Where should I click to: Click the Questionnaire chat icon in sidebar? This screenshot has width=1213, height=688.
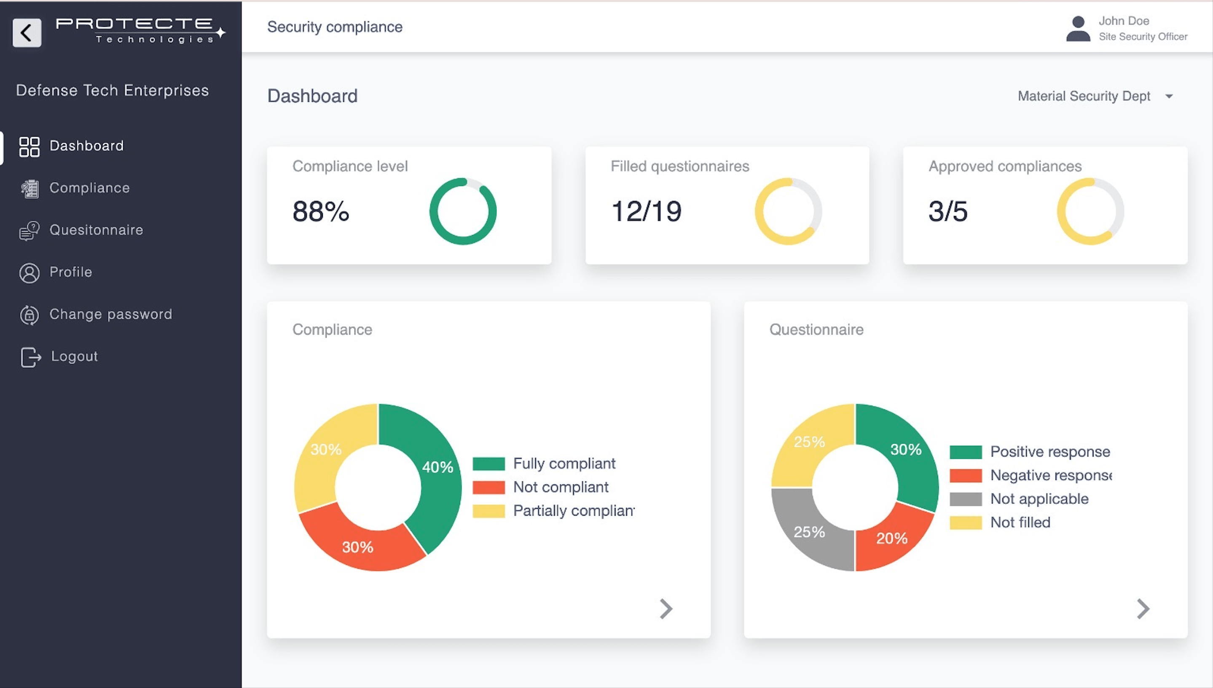point(30,231)
